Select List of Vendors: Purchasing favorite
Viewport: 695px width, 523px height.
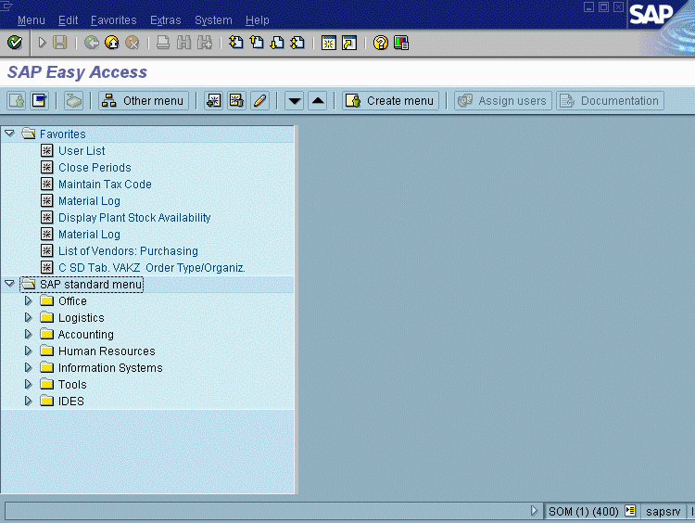coord(128,251)
